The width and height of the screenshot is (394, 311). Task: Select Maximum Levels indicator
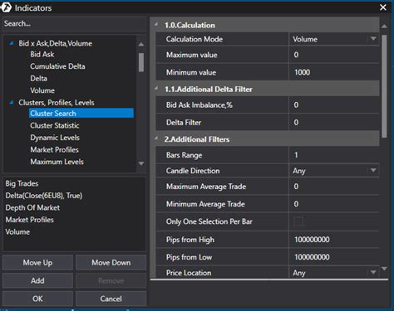click(x=57, y=162)
